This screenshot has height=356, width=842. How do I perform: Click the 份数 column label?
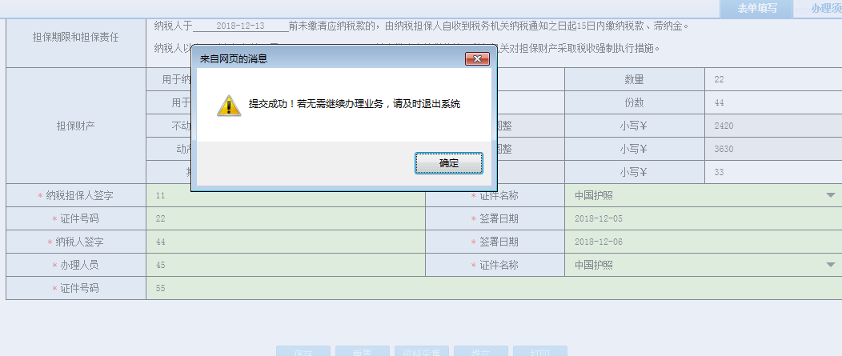click(x=634, y=102)
